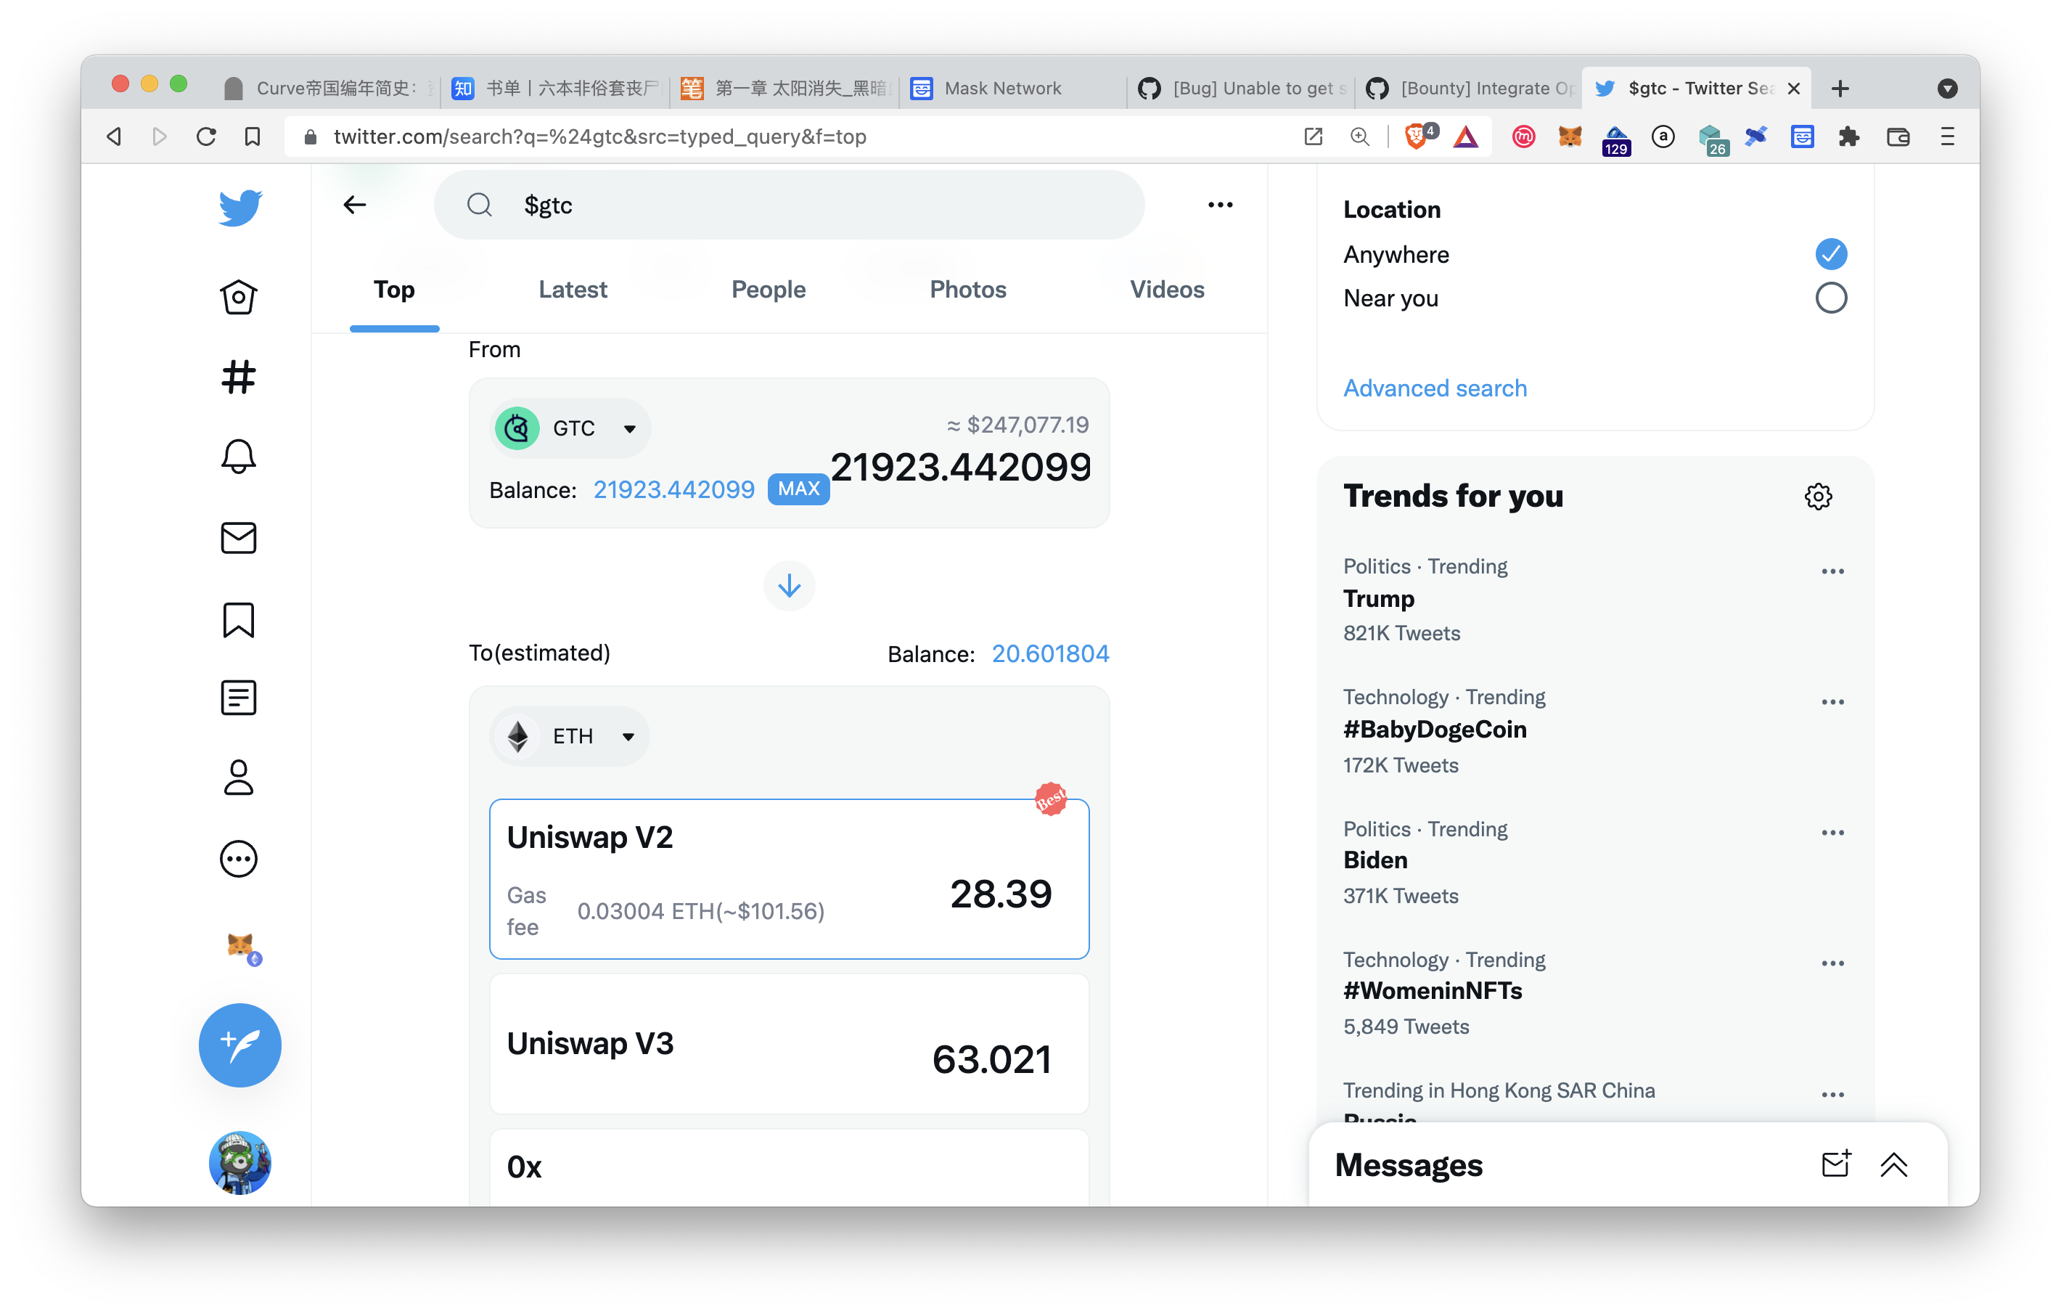Switch to the Photos tab
2061x1314 pixels.
coord(968,290)
